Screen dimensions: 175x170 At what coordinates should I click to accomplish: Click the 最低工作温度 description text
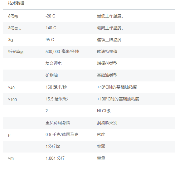[x=110, y=16]
